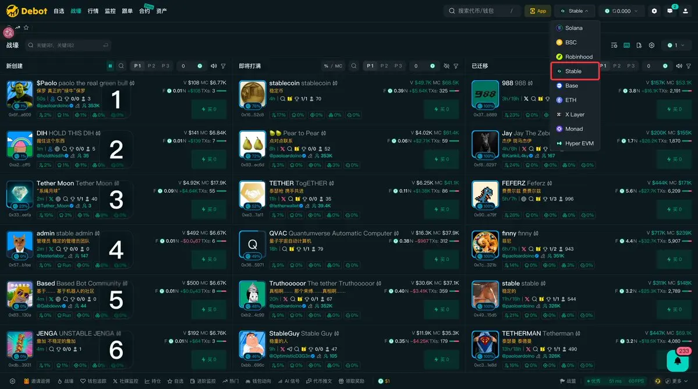
Task: Click the yellow App button
Action: (x=538, y=10)
